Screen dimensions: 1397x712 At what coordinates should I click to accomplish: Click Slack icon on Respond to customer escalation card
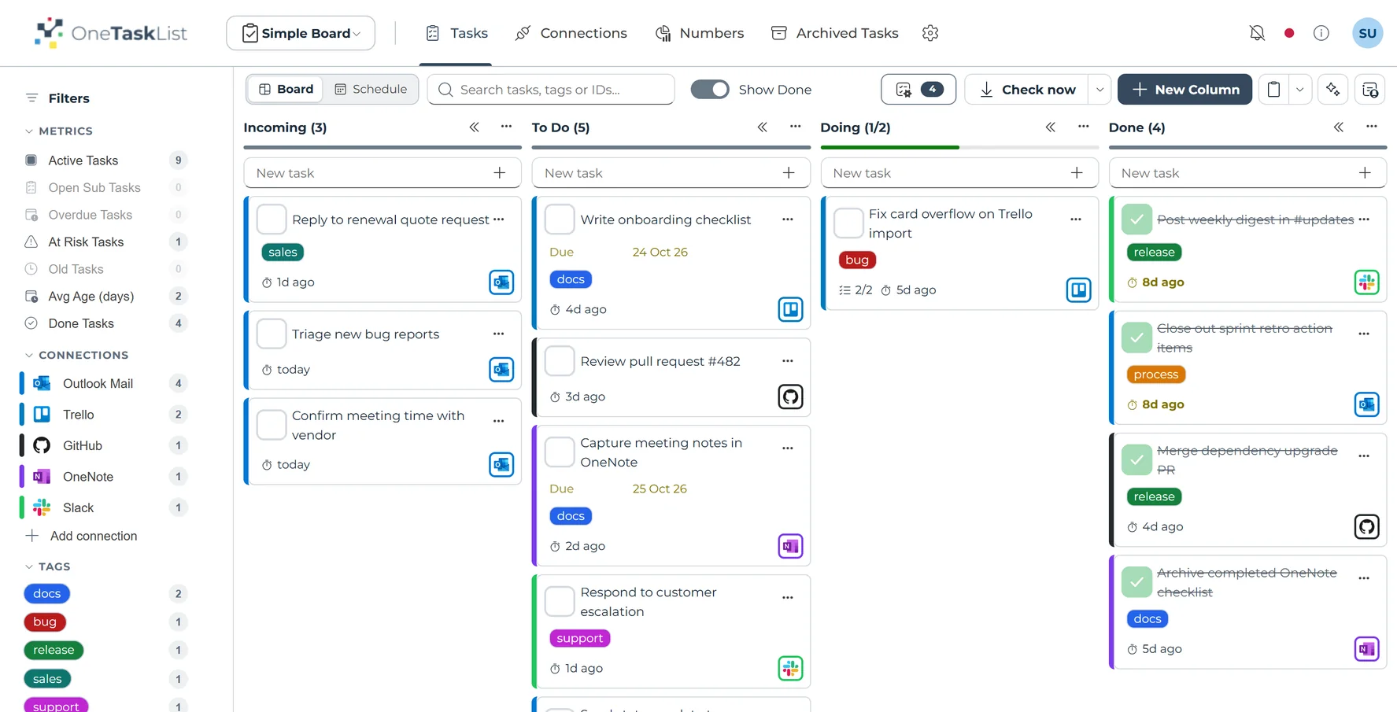click(x=790, y=668)
